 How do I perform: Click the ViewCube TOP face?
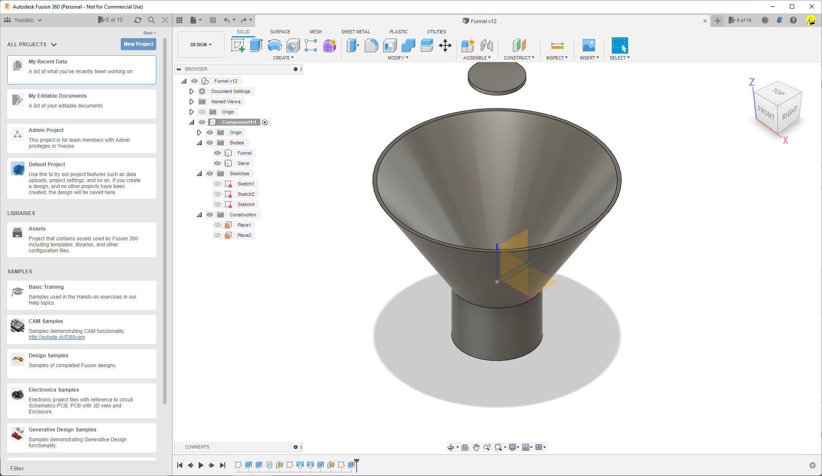778,92
